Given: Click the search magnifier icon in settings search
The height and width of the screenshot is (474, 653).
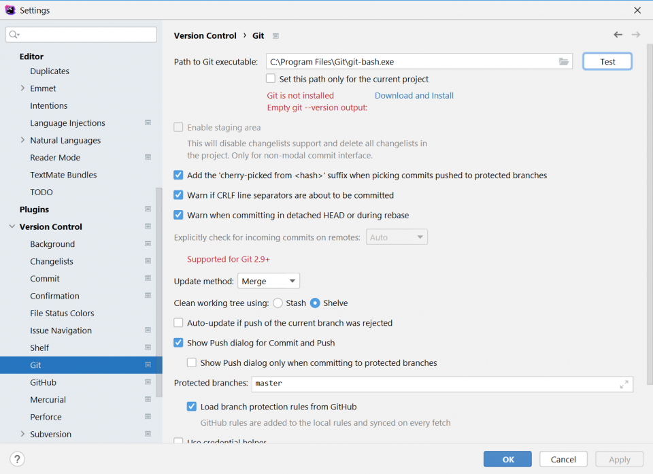Looking at the screenshot, I should point(14,35).
